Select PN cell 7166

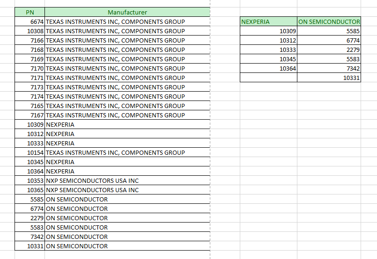[30, 40]
